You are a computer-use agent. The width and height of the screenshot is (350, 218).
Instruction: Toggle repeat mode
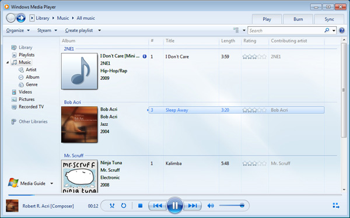coord(124,206)
